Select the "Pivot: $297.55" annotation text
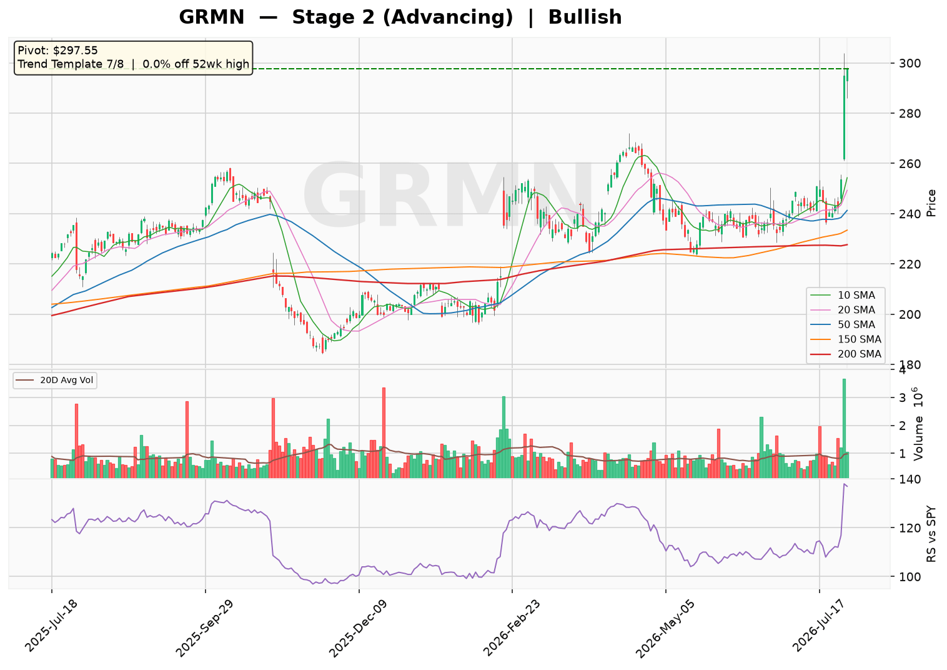947x670 pixels. [57, 51]
